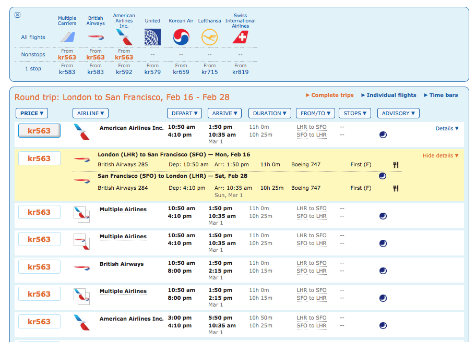Click 'Sun, Mar 1' arrival date text
476x342 pixels.
pos(229,196)
